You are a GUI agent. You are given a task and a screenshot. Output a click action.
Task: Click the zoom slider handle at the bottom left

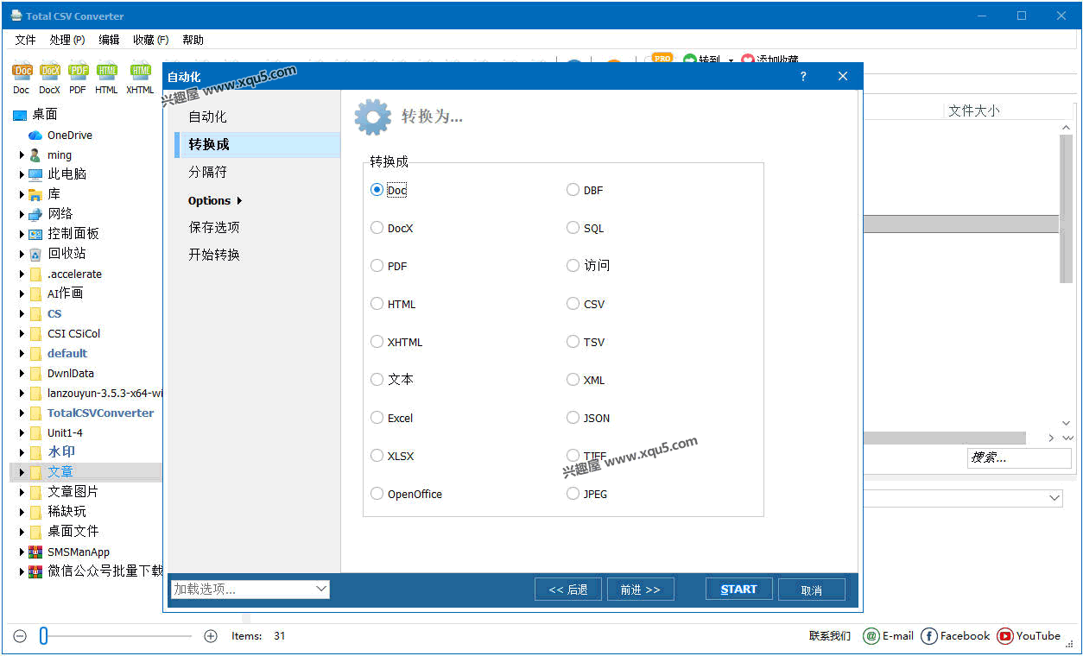[43, 635]
